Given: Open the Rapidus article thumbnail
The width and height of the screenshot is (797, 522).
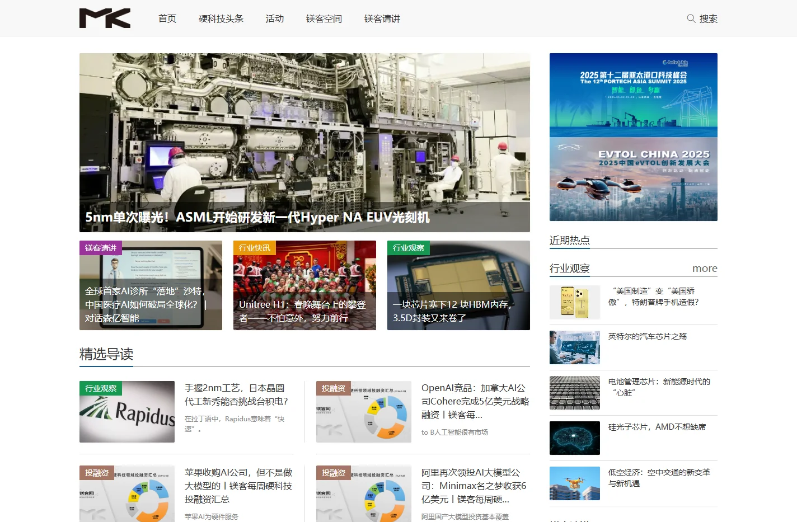Looking at the screenshot, I should coord(127,412).
